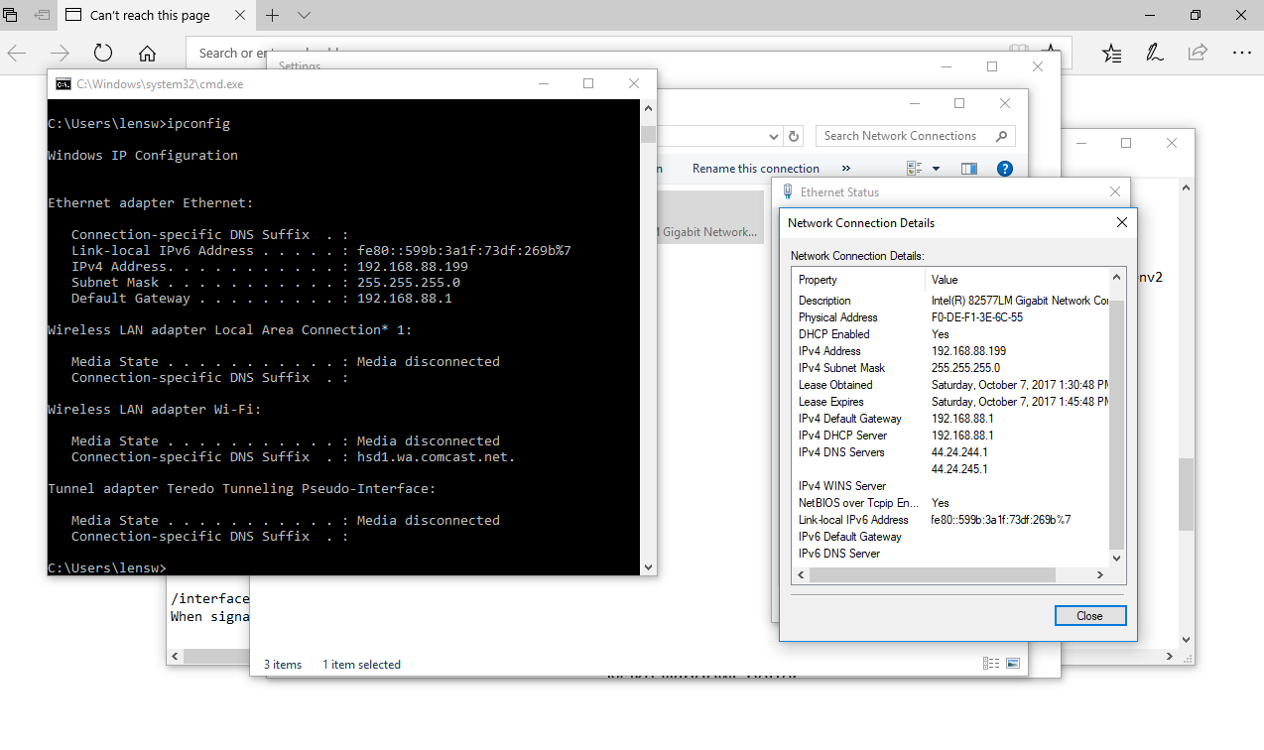Click the Edge browser refresh button
1264x750 pixels.
(x=103, y=54)
